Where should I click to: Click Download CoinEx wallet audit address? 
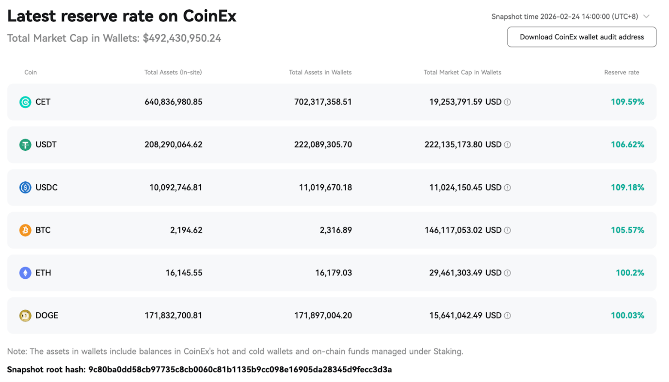(x=581, y=37)
